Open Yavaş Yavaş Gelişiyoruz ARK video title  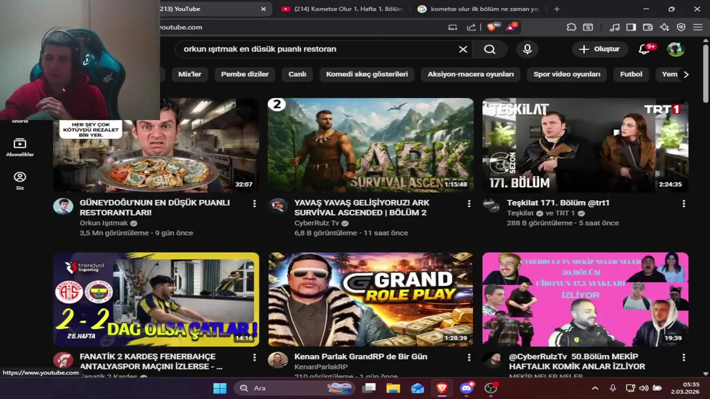(x=362, y=207)
